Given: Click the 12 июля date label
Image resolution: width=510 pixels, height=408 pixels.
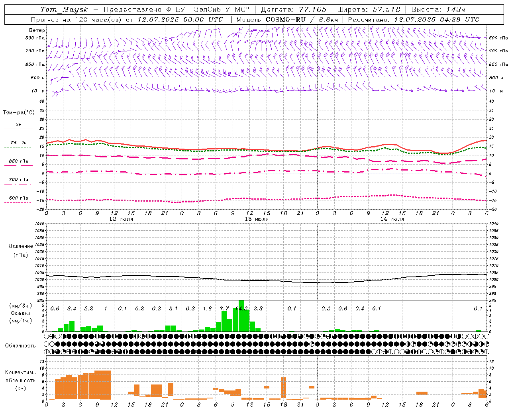Looking at the screenshot, I should coord(121,219).
